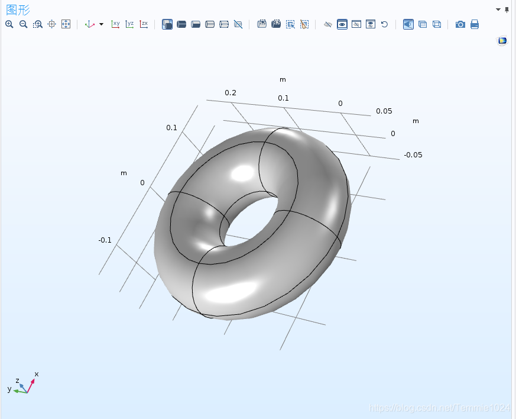The width and height of the screenshot is (516, 419).
Task: Click axis tick label 0.05
Action: click(x=384, y=111)
